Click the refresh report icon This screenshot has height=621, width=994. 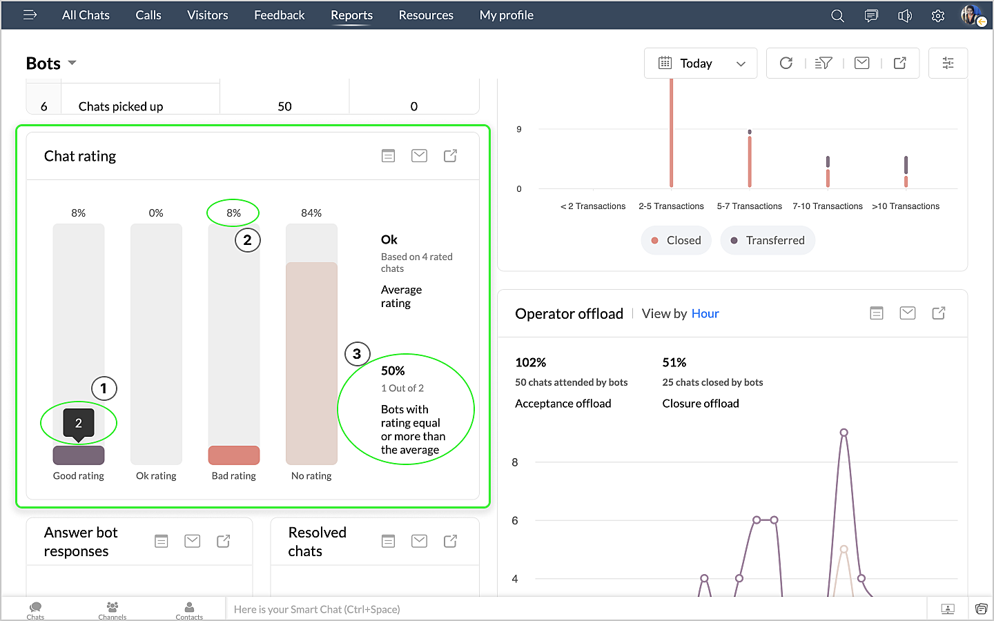click(x=786, y=63)
